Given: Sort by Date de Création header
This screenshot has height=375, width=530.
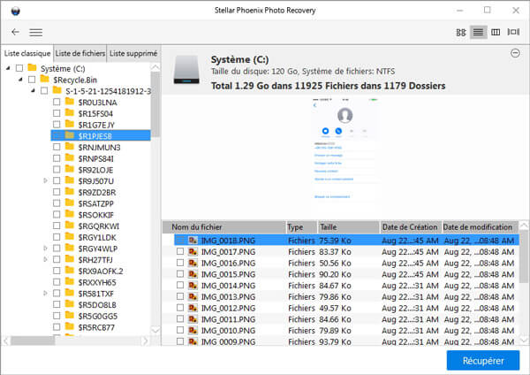Looking at the screenshot, I should tap(411, 227).
